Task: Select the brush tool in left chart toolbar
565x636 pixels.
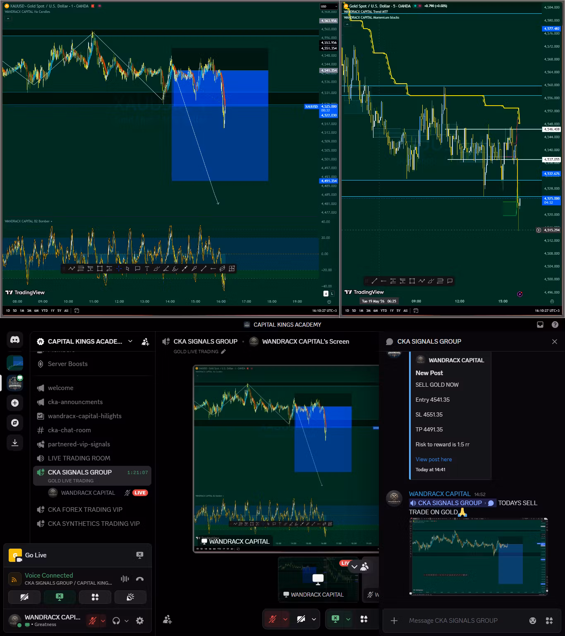Action: pyautogui.click(x=156, y=269)
